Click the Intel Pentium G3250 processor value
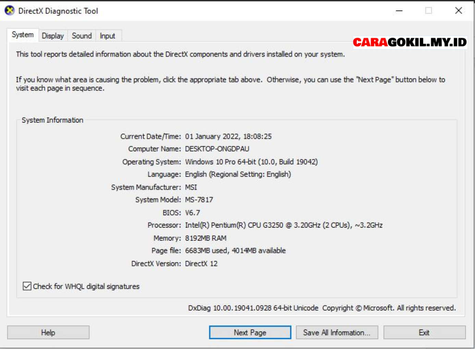 pos(284,225)
